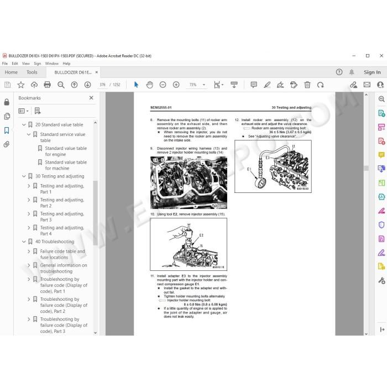Open the View menu
Screen dimensions: 387x387
pos(25,64)
